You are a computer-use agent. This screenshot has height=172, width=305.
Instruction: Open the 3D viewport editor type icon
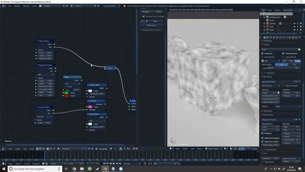pyautogui.click(x=171, y=149)
